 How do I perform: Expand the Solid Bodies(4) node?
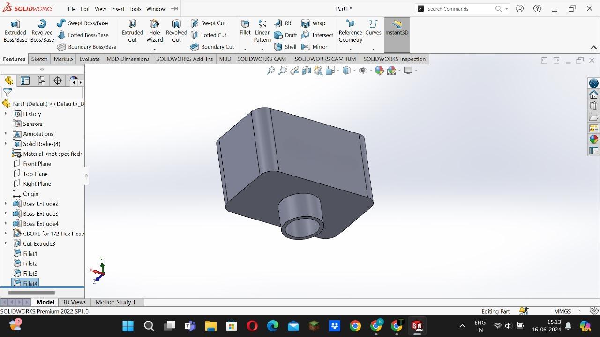(x=6, y=144)
